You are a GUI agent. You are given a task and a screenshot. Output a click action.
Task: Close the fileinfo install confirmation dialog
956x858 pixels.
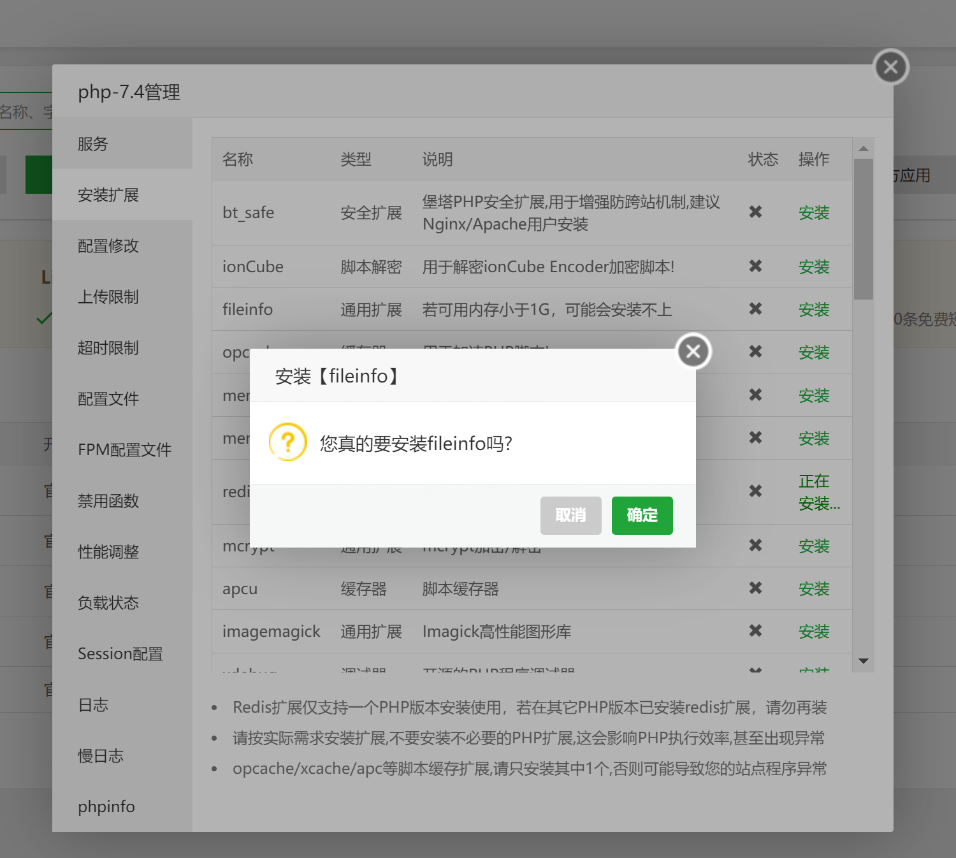(x=693, y=351)
